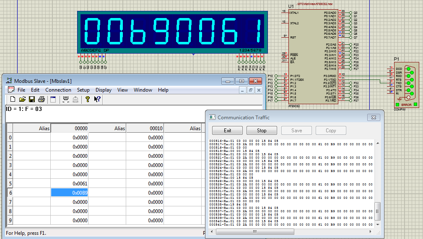The height and width of the screenshot is (239, 423).
Task: Click the Save floppy disk toolbar icon
Action: tap(32, 99)
